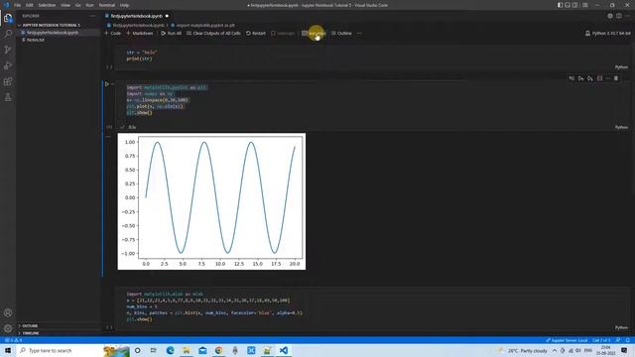Open Explorer panel more actions ellipsis
This screenshot has width=635, height=357.
[x=92, y=16]
